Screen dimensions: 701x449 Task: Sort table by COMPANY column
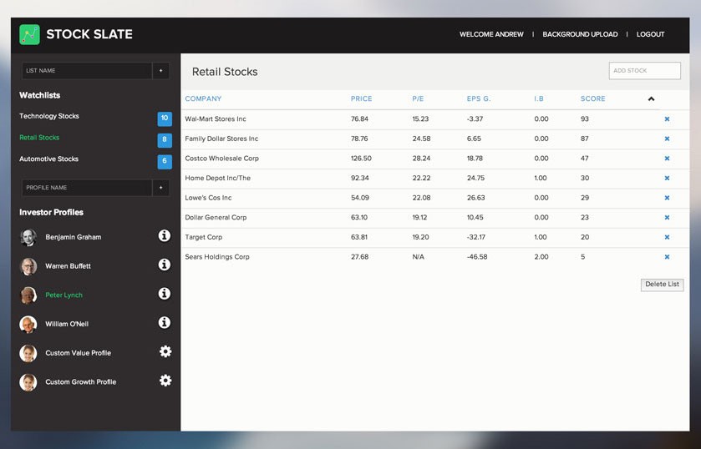[x=203, y=98]
